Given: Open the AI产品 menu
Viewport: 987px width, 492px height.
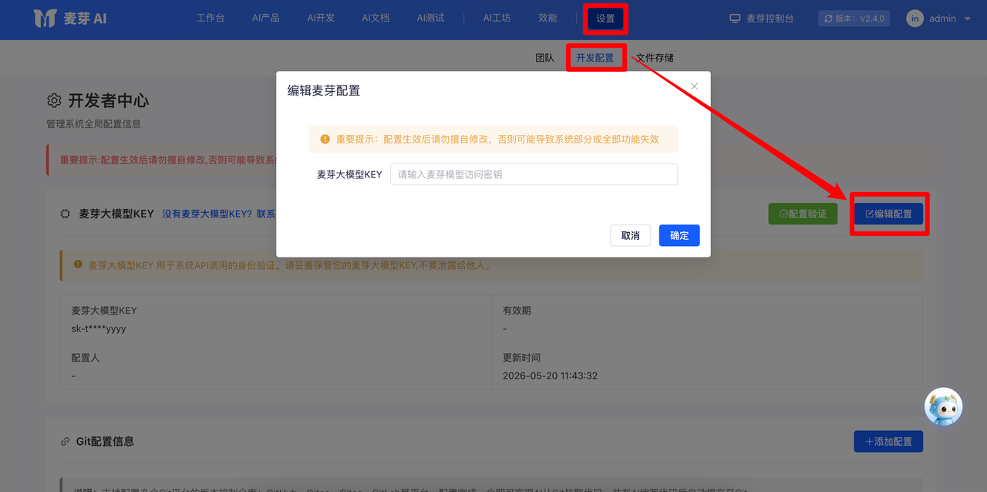Looking at the screenshot, I should coord(266,18).
